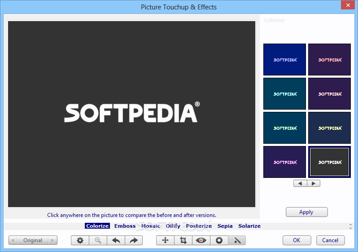Choose navy thumbnail with yellow text
358x252 pixels.
(329, 128)
